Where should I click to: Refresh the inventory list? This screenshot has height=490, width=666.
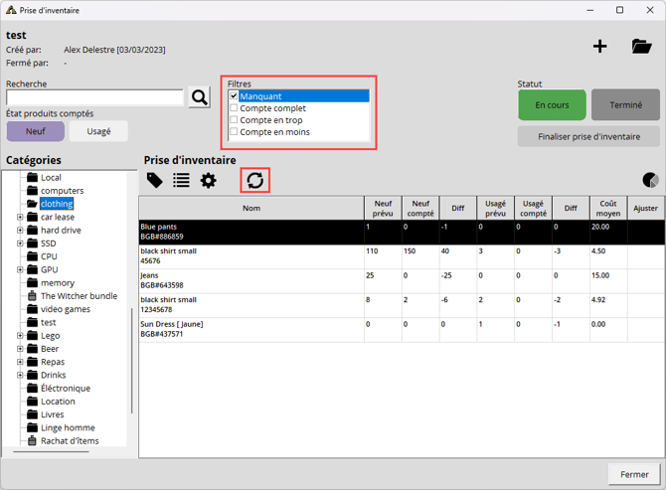[255, 180]
